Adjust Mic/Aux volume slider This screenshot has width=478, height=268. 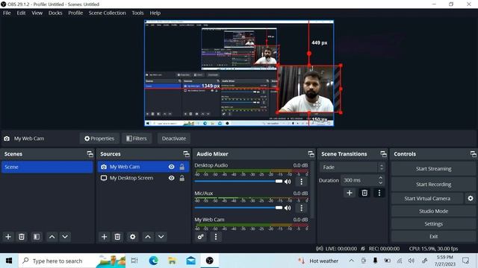coord(238,208)
